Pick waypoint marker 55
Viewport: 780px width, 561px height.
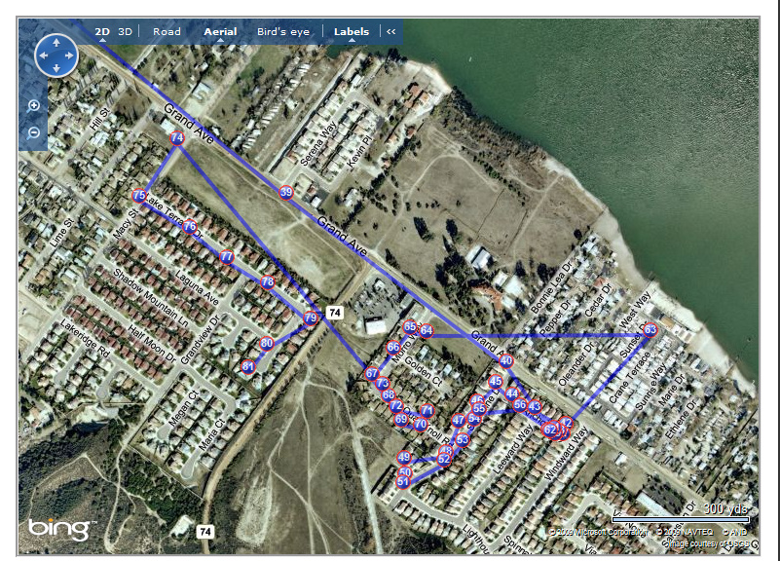pos(479,409)
